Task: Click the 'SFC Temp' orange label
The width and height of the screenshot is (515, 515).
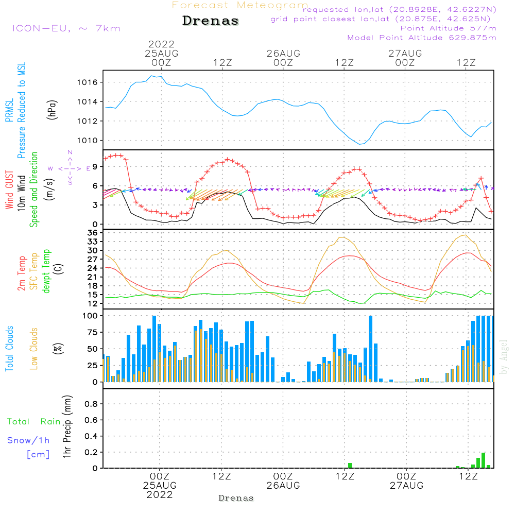Action: (34, 271)
